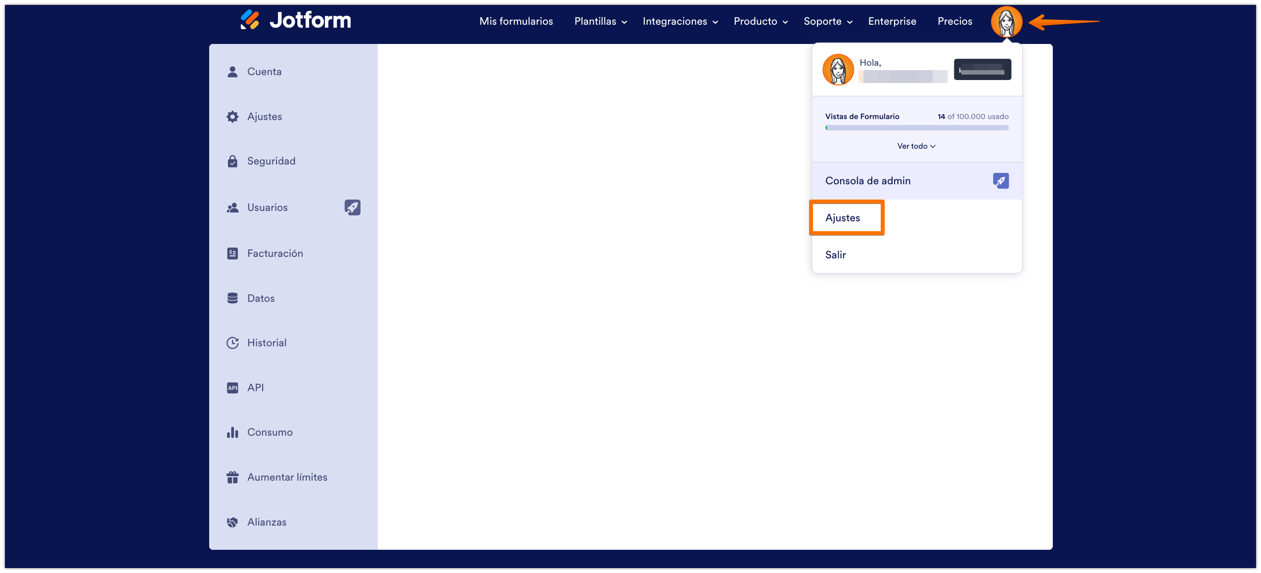
Task: Expand Ver todo usage details
Action: click(916, 146)
